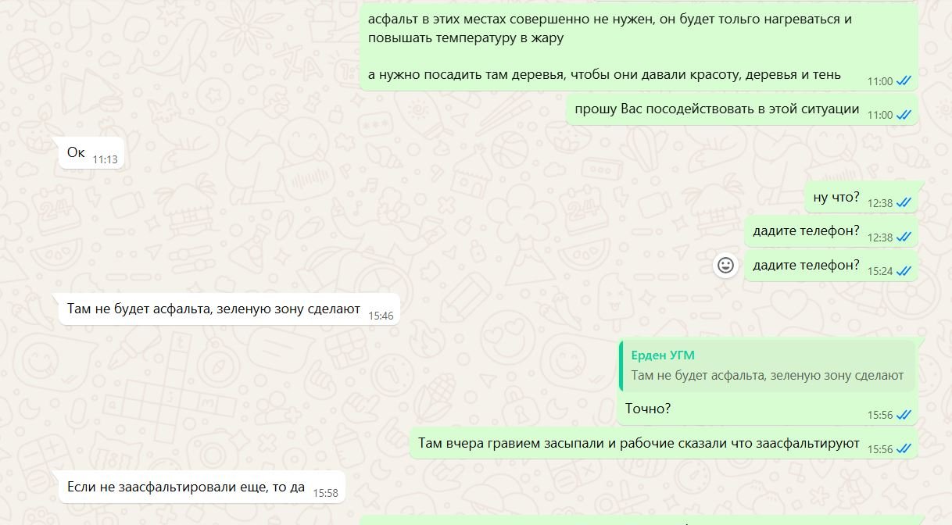
Task: Click the read ticks of the 15:24 'дадите телефон?' message
Action: coord(904,271)
